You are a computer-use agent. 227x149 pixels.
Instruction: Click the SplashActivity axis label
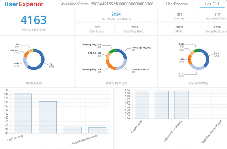click(x=137, y=127)
